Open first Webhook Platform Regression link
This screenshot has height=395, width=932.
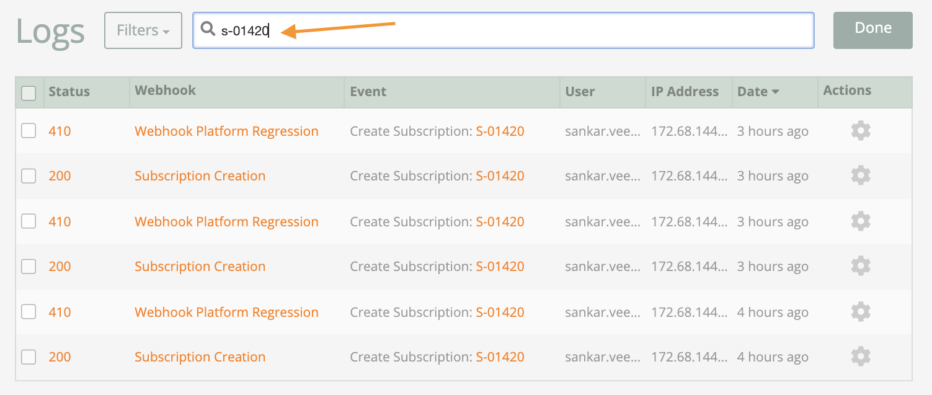[x=226, y=131]
